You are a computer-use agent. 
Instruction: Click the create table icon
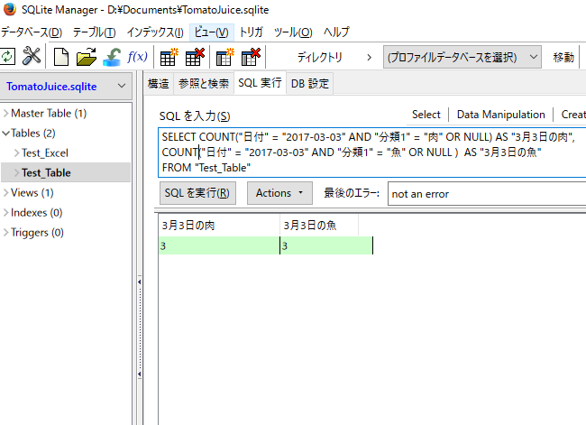(x=169, y=57)
